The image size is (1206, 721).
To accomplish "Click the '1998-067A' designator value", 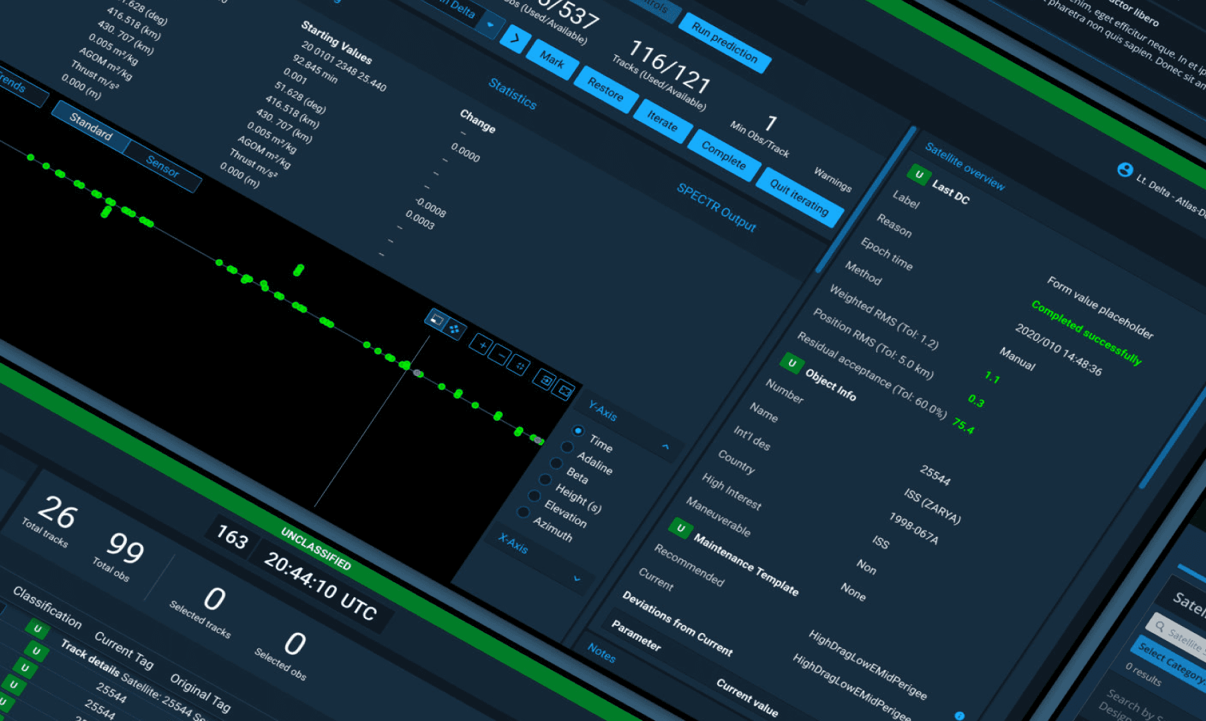I will click(x=914, y=528).
